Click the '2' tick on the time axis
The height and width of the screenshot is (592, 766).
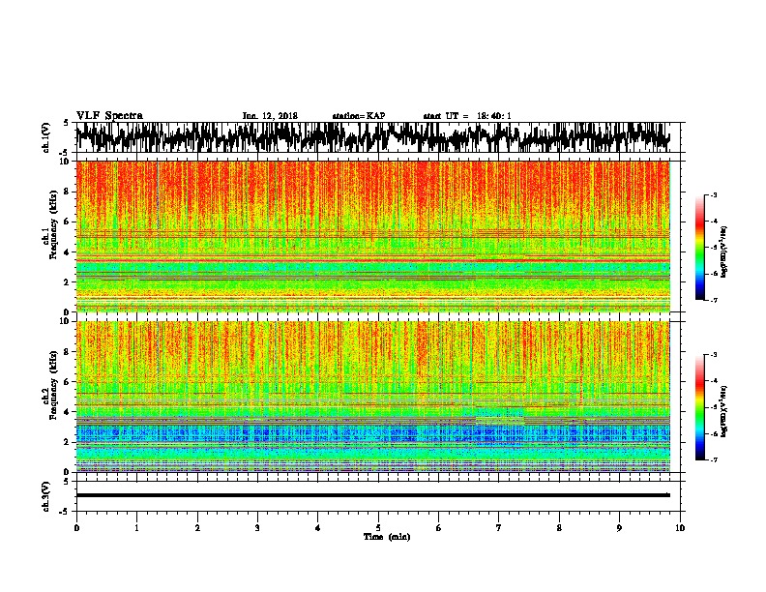[x=197, y=528]
